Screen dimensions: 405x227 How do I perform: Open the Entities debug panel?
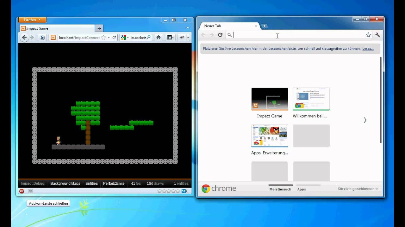pyautogui.click(x=91, y=183)
